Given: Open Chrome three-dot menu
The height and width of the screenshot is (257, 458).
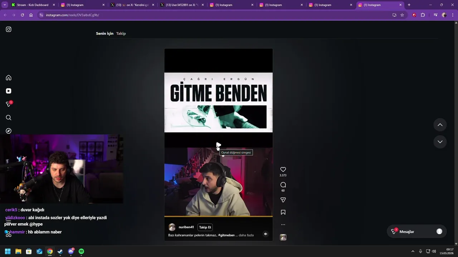Looking at the screenshot, I should tap(453, 15).
